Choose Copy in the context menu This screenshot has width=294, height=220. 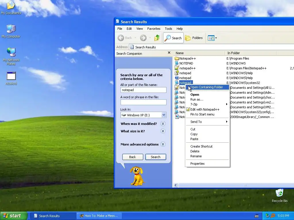pos(207,134)
